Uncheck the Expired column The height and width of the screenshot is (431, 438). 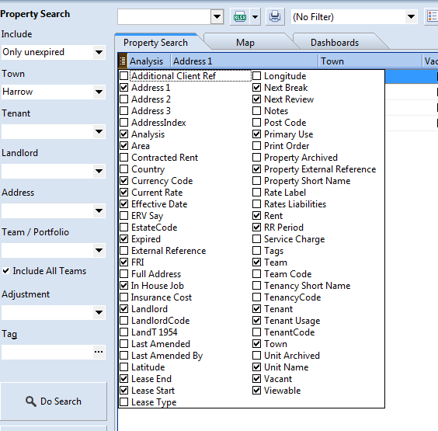(x=124, y=239)
